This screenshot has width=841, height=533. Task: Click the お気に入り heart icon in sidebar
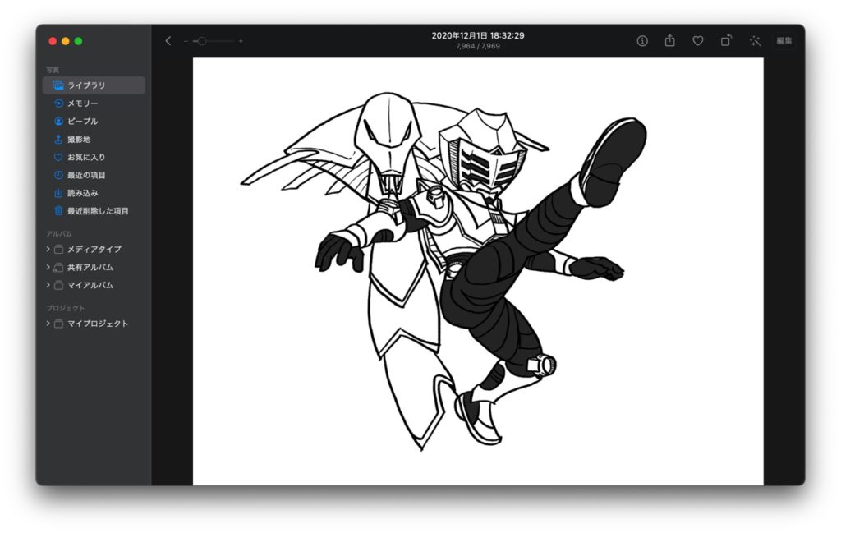58,157
